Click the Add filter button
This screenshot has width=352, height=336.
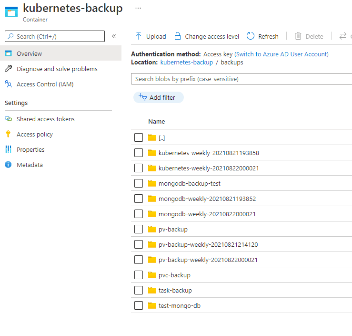pos(159,97)
